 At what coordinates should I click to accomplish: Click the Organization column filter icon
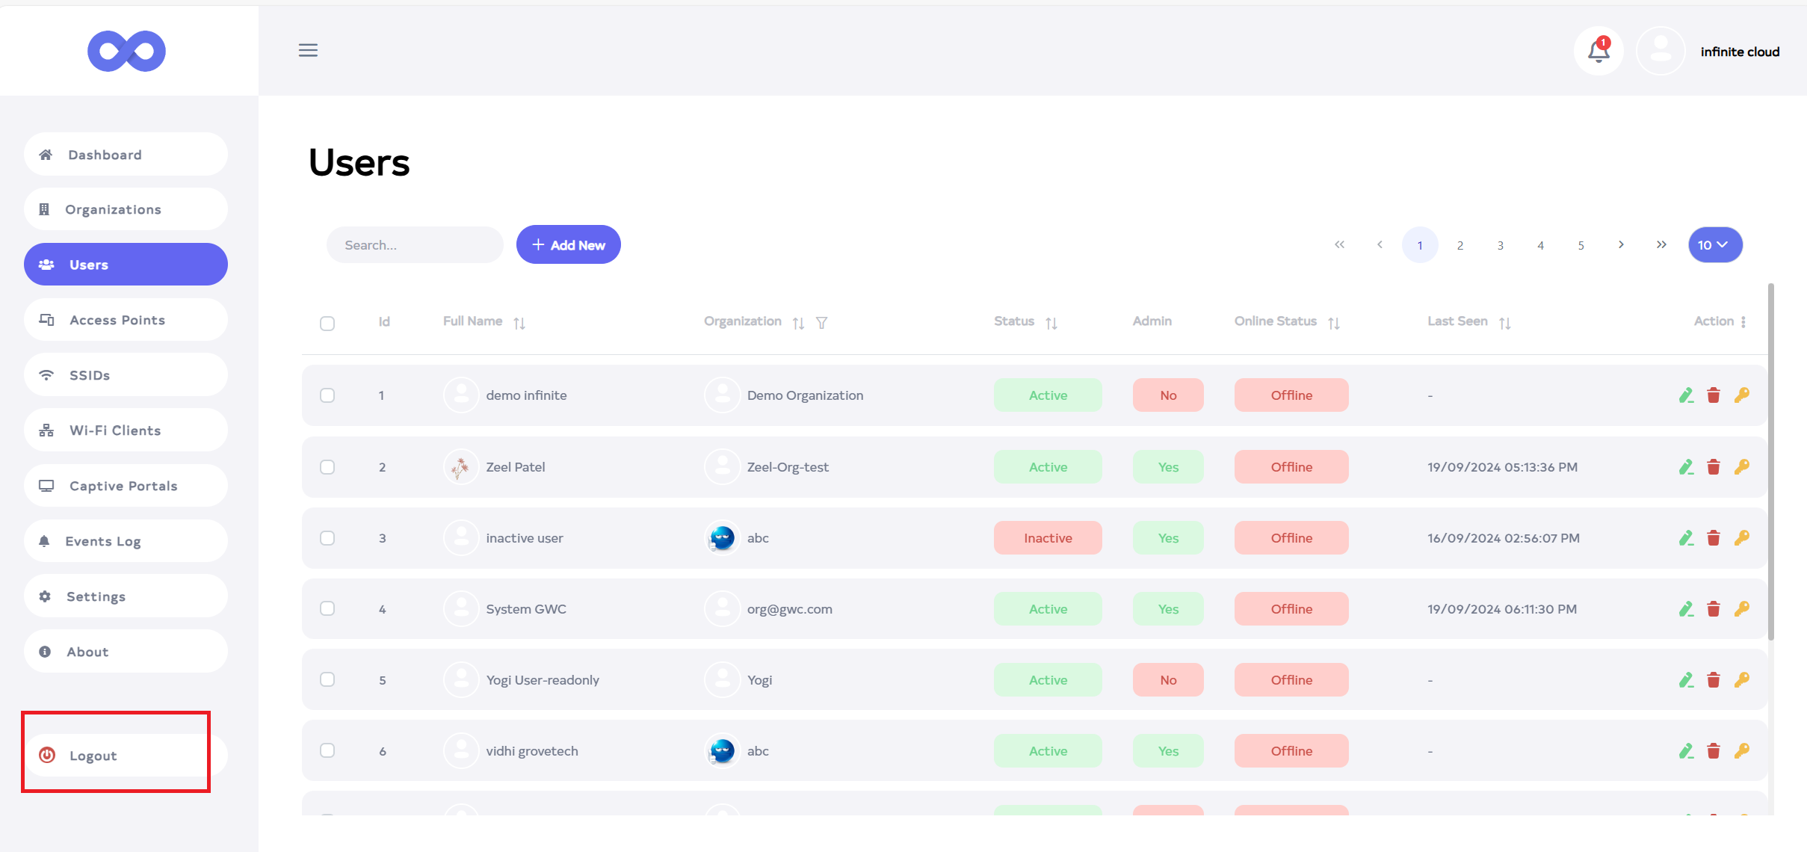click(x=821, y=323)
